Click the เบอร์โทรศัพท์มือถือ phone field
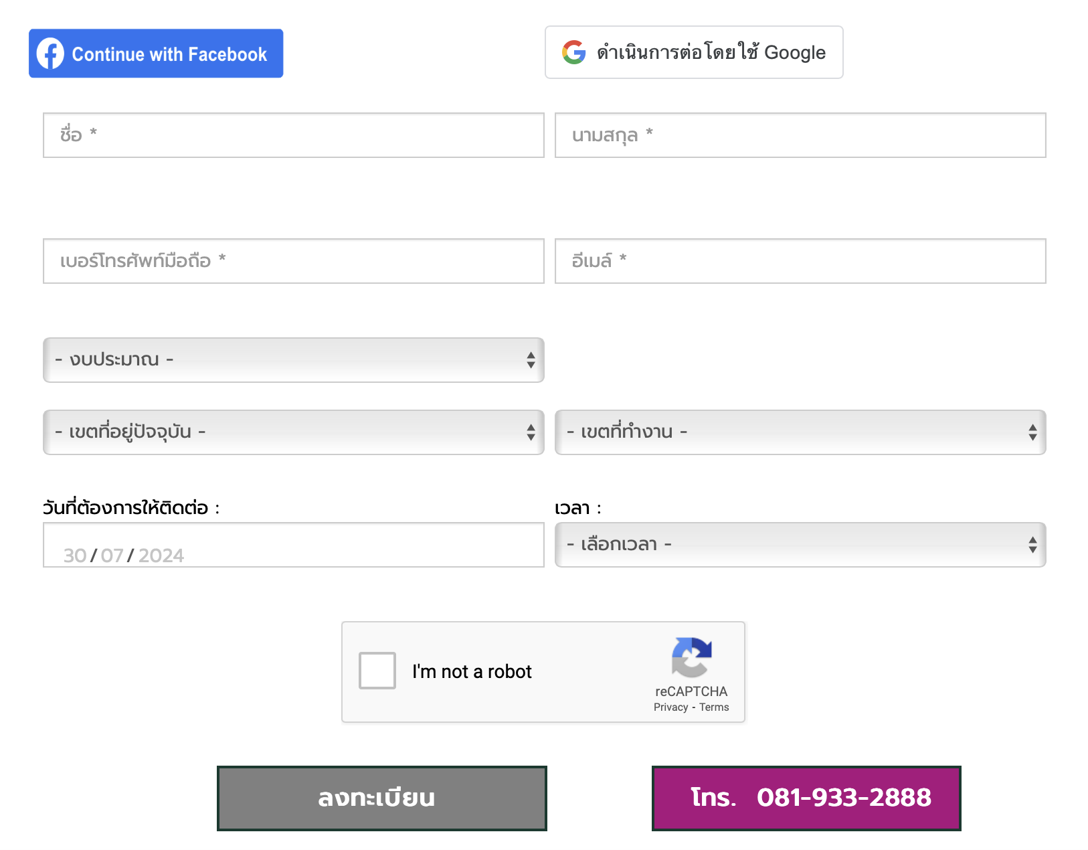Viewport: 1088px width, 850px height. [x=294, y=261]
